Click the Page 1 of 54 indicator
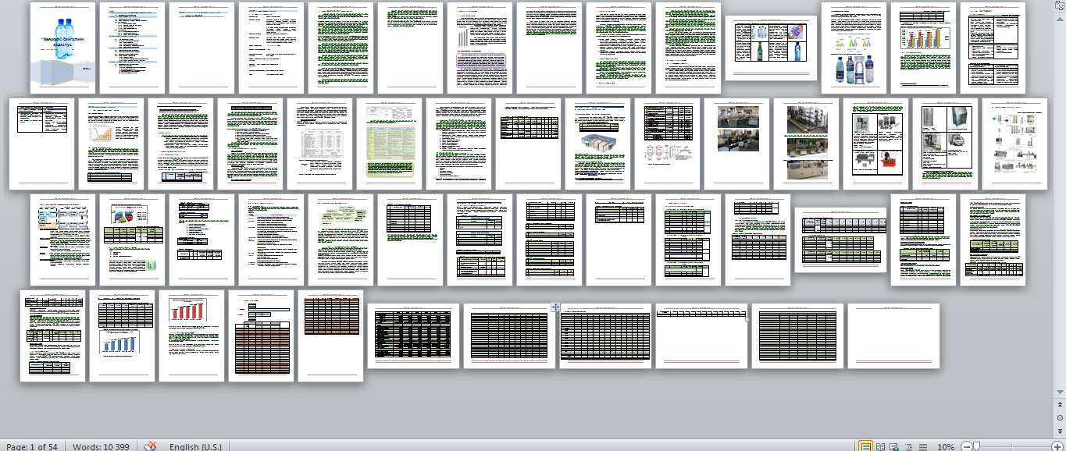 pyautogui.click(x=31, y=446)
